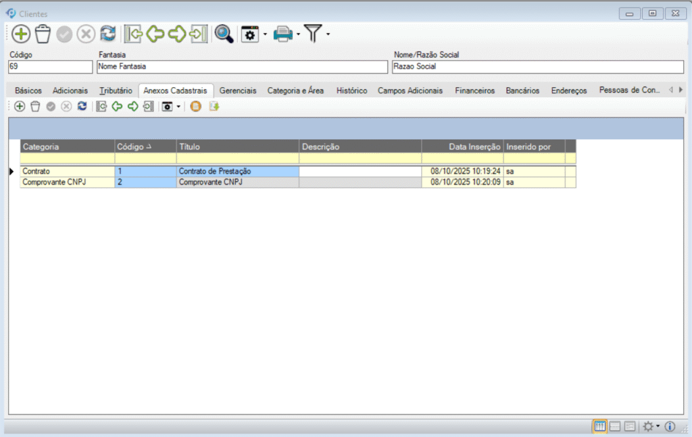Click the large trash delete icon
The image size is (692, 437).
click(43, 34)
